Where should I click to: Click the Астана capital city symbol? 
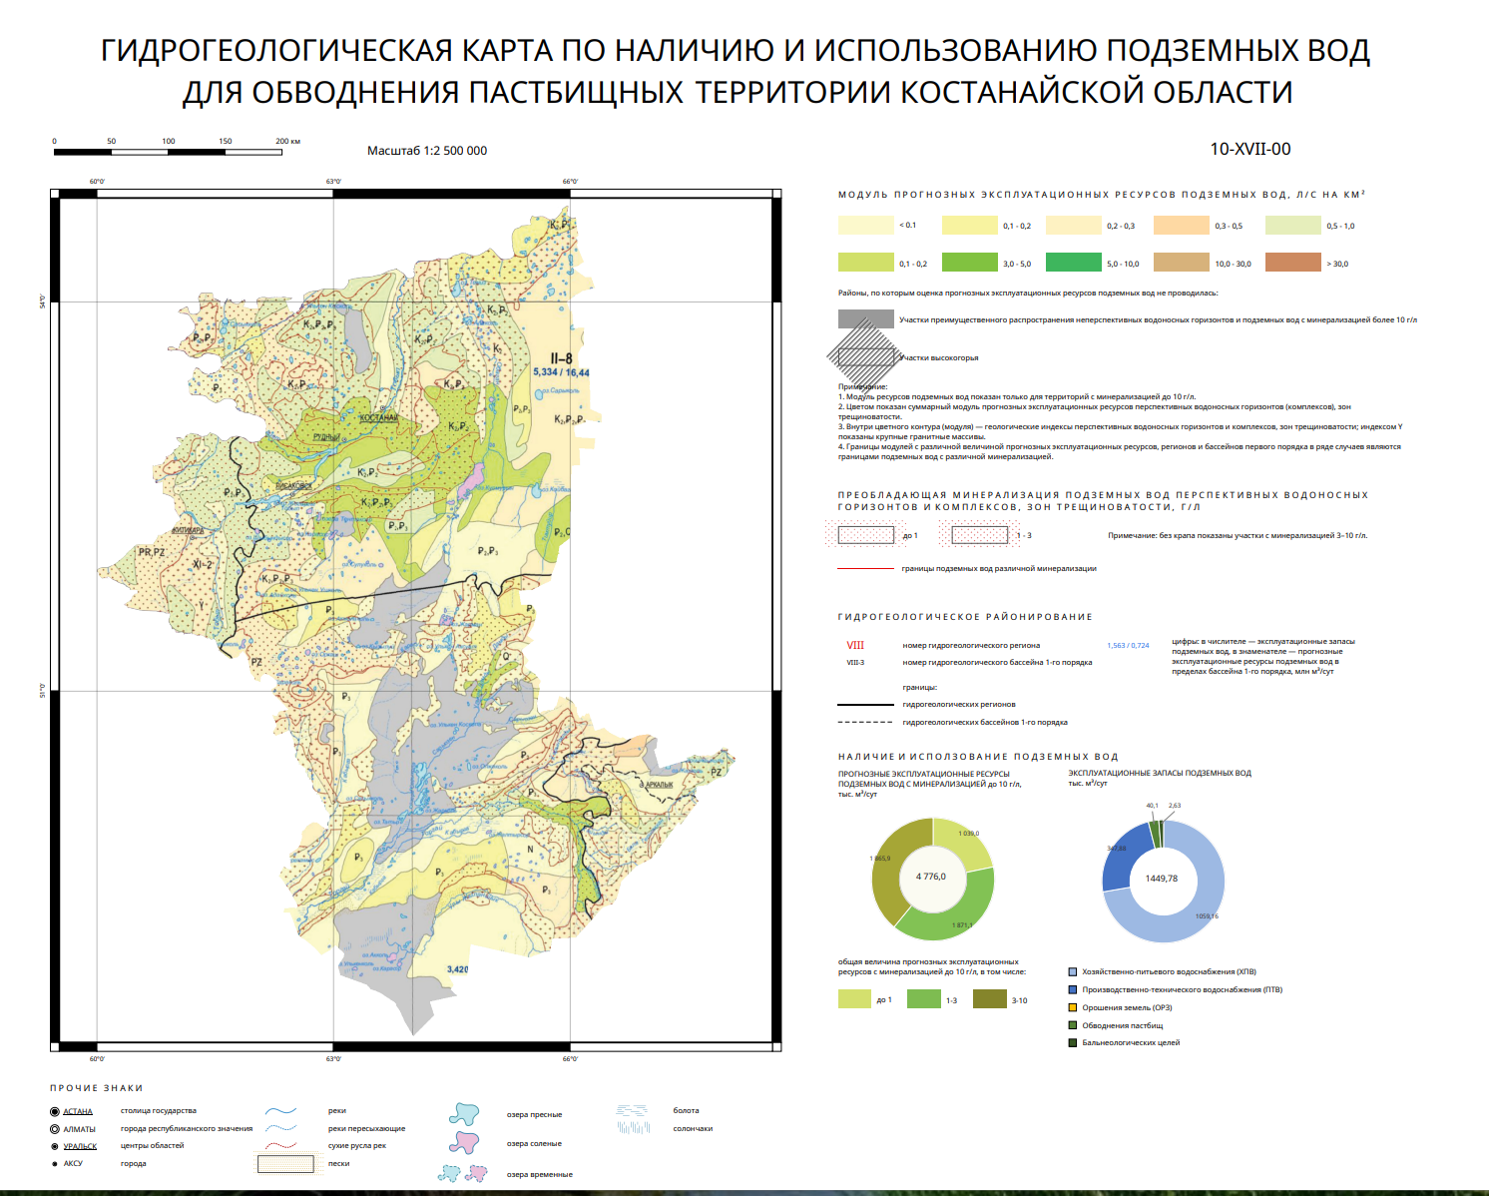pos(55,1111)
